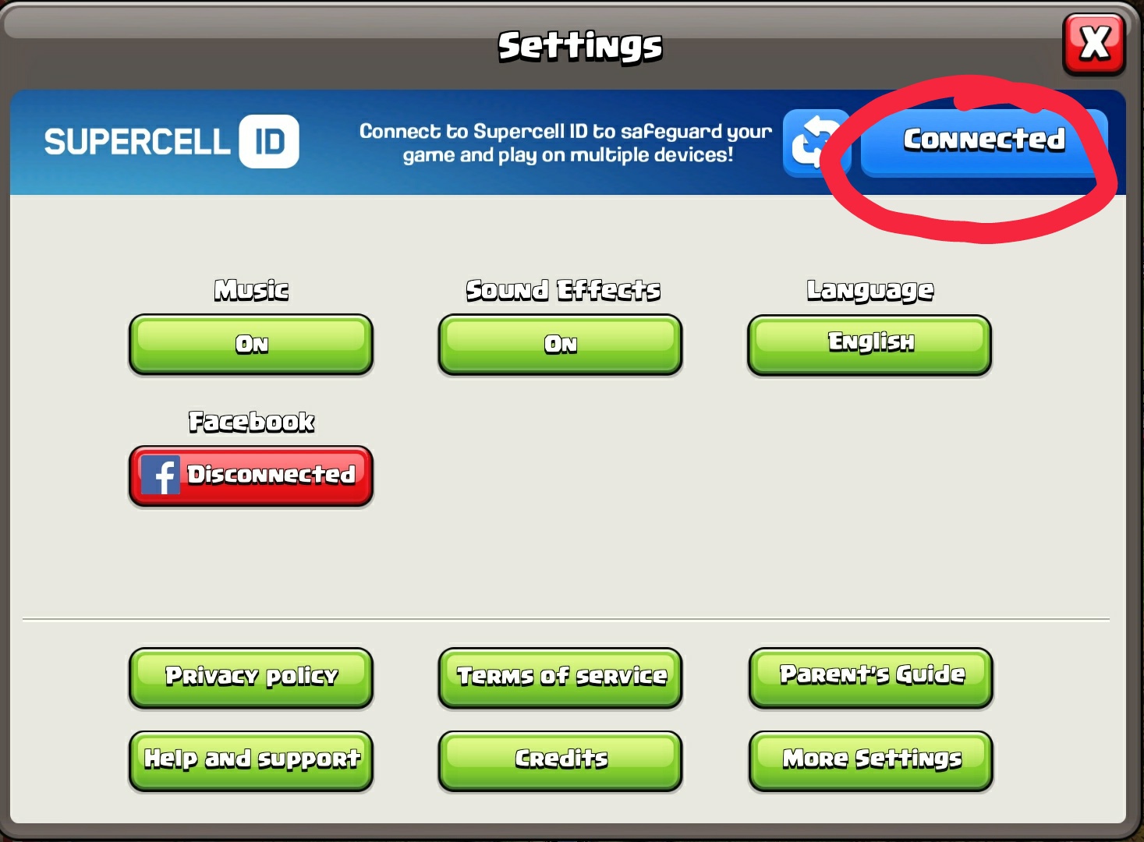Viewport: 1144px width, 842px height.
Task: Open the English language selector
Action: point(870,345)
